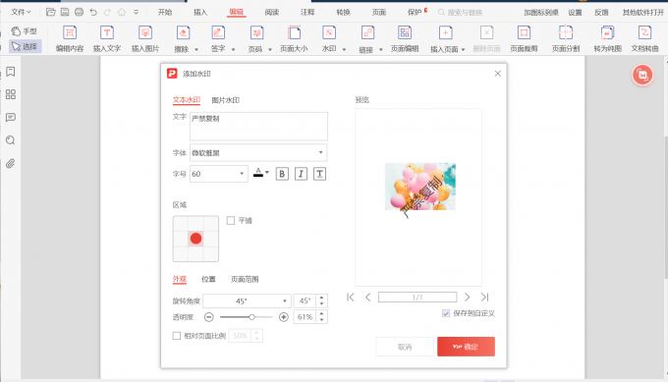
Task: Click the undo arrow icon
Action: point(93,12)
